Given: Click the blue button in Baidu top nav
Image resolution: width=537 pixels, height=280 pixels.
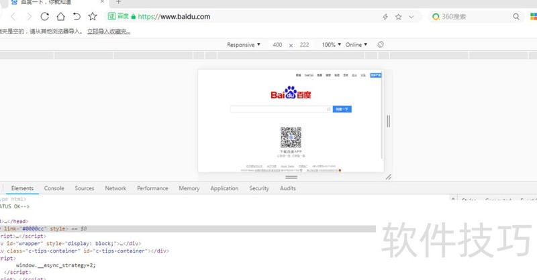Looking at the screenshot, I should point(376,75).
